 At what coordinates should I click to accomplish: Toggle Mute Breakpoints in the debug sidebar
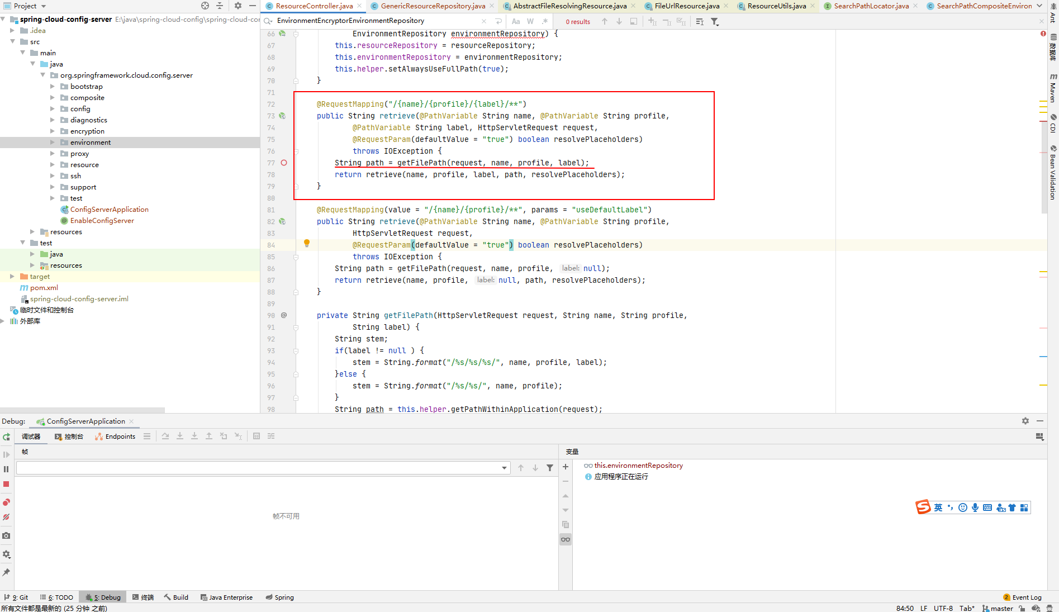[6, 517]
